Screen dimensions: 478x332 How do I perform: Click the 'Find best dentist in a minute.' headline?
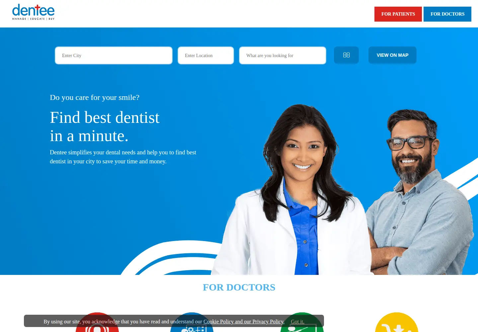105,126
